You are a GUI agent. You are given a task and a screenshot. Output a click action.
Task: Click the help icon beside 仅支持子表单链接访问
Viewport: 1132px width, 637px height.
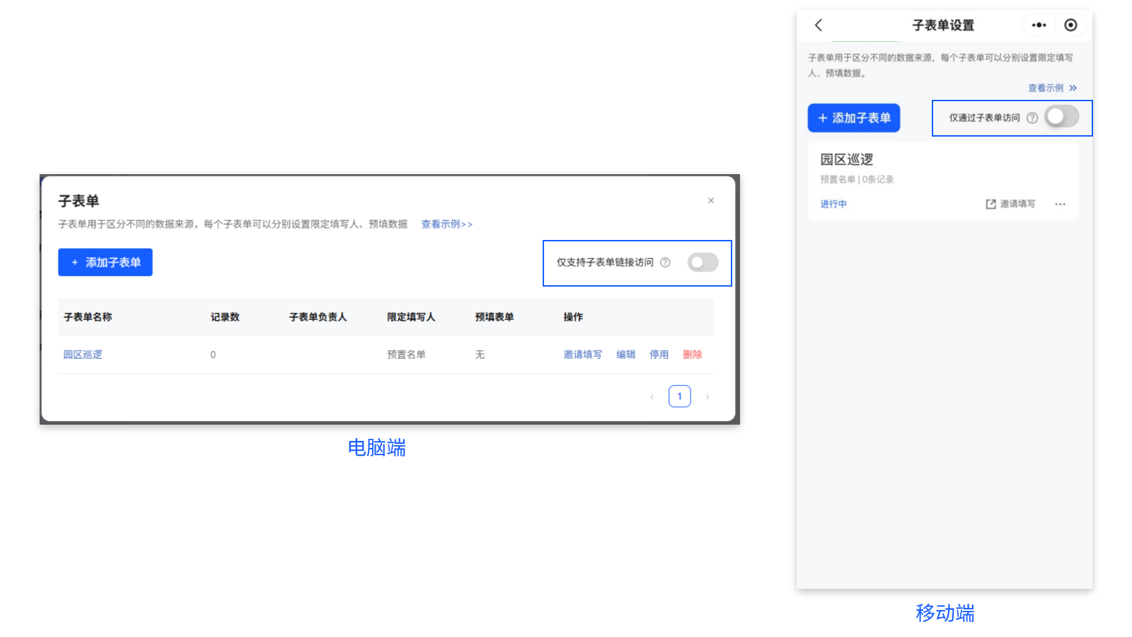click(665, 262)
